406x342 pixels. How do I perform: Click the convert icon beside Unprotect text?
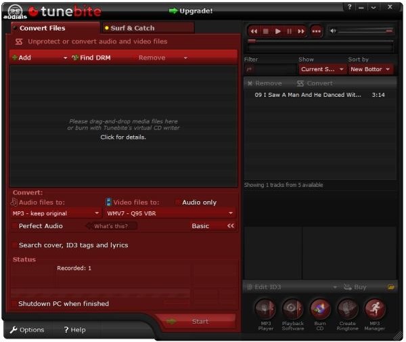[19, 41]
